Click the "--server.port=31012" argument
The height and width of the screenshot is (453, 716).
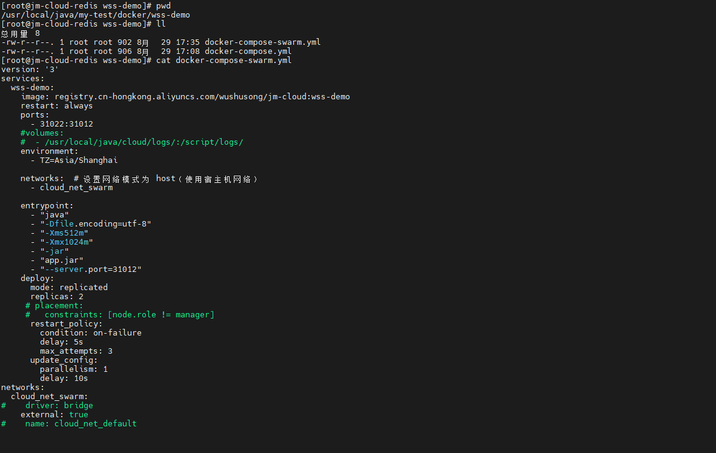pyautogui.click(x=90, y=269)
